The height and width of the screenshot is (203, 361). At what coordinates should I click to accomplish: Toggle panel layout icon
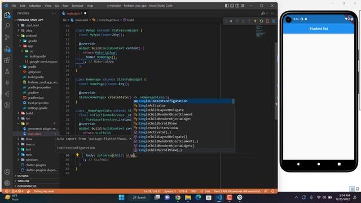232,6
